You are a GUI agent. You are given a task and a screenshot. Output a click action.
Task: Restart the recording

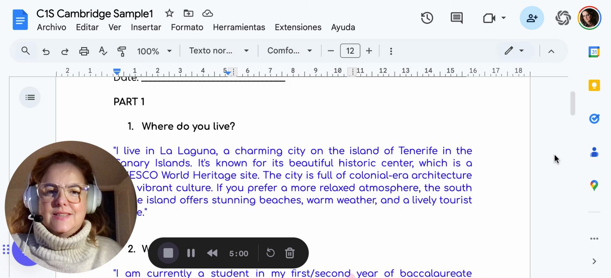(x=270, y=253)
